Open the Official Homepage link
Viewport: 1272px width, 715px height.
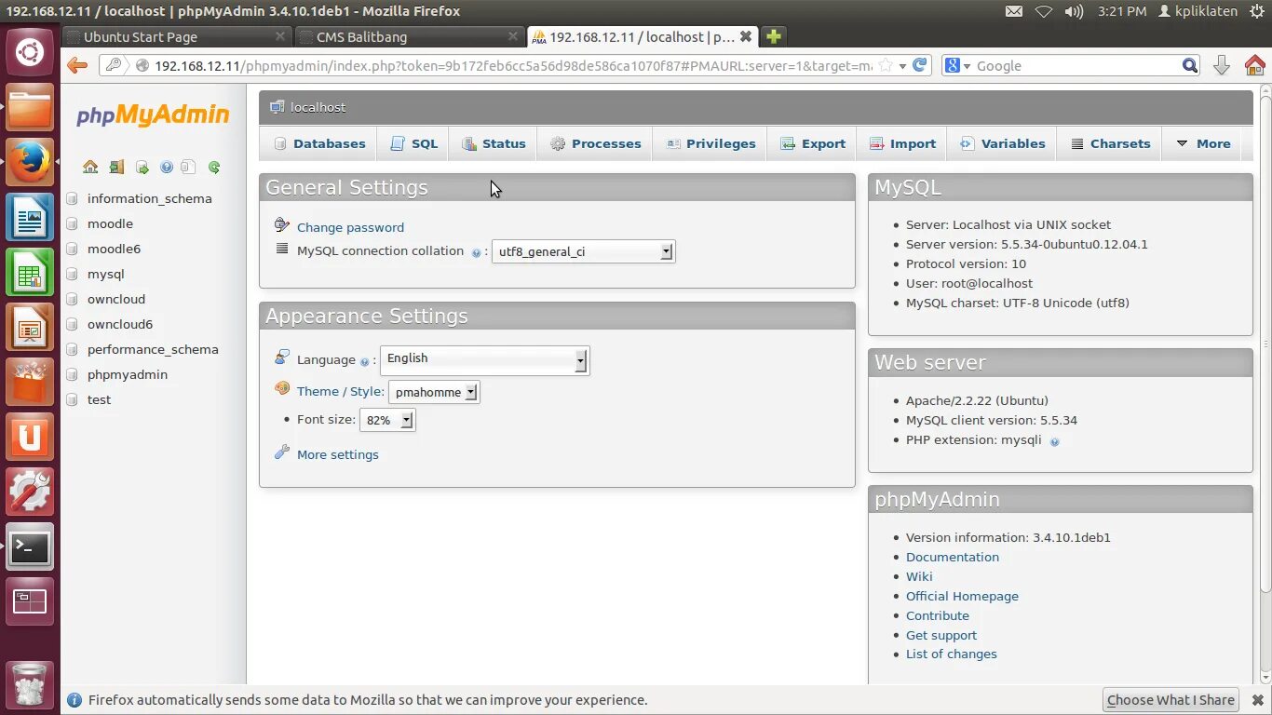962,596
